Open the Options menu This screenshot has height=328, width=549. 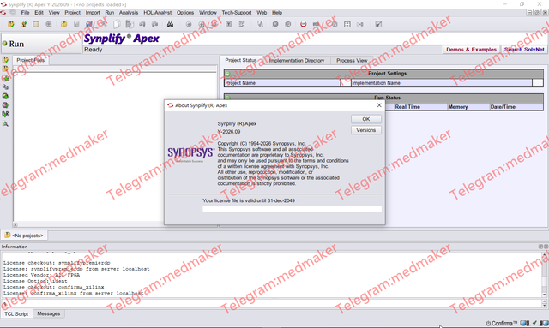coord(185,13)
